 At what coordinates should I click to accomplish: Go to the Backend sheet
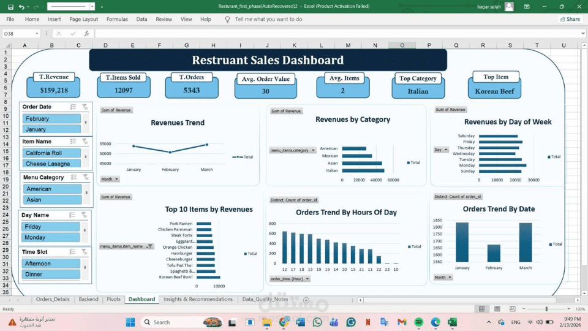tap(88, 299)
